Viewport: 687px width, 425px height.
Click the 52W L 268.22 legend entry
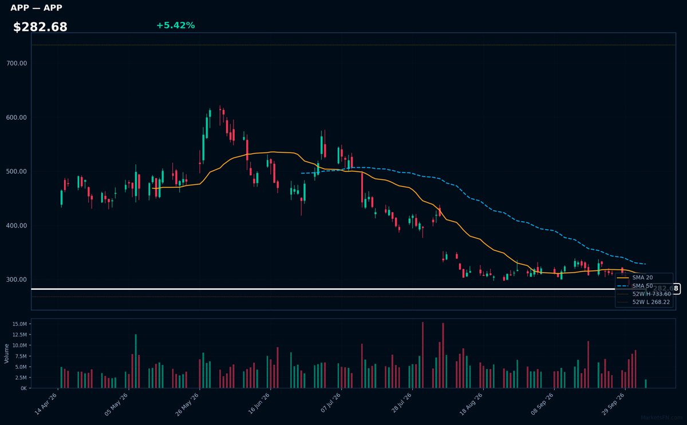click(644, 302)
